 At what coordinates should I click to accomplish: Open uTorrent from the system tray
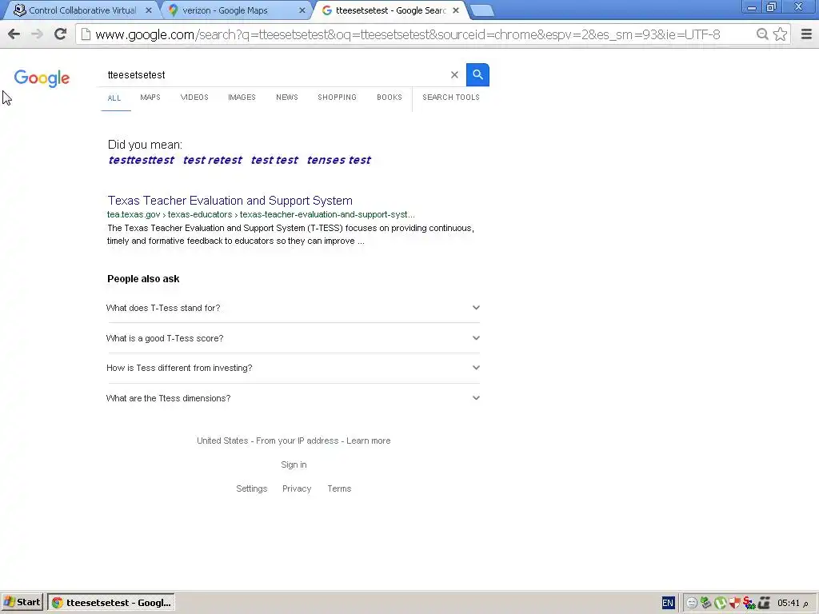721,603
